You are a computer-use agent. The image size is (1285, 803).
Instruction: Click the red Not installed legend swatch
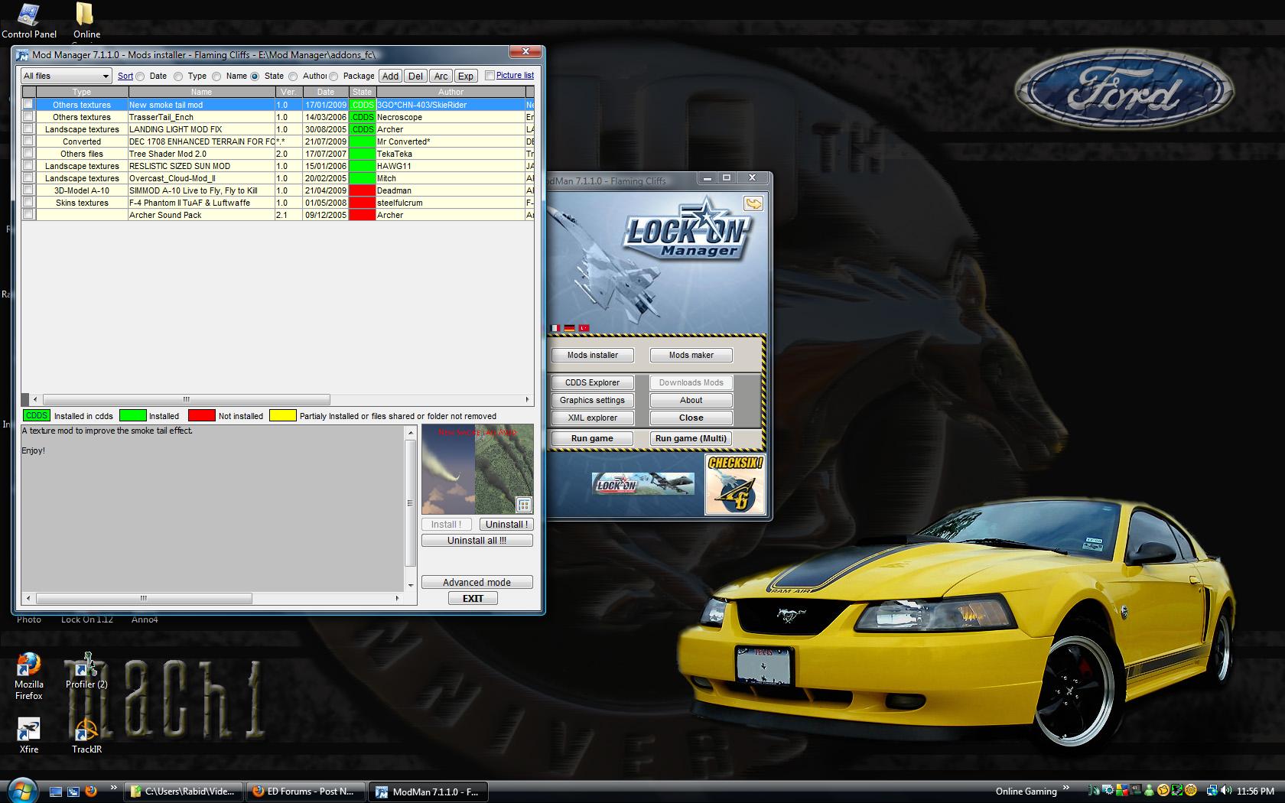point(202,416)
